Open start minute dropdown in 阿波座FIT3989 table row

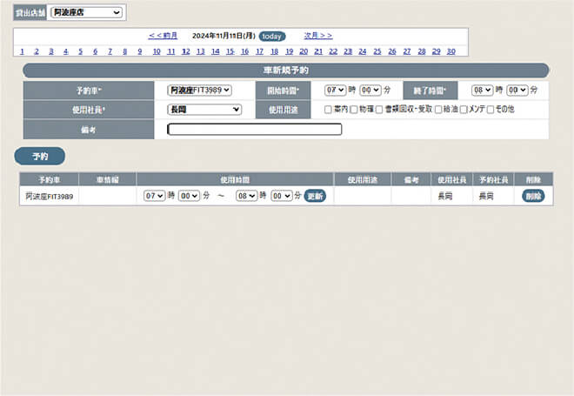click(189, 196)
